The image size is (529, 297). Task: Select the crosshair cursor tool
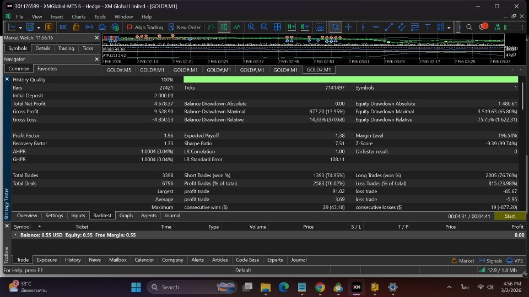tap(348, 27)
